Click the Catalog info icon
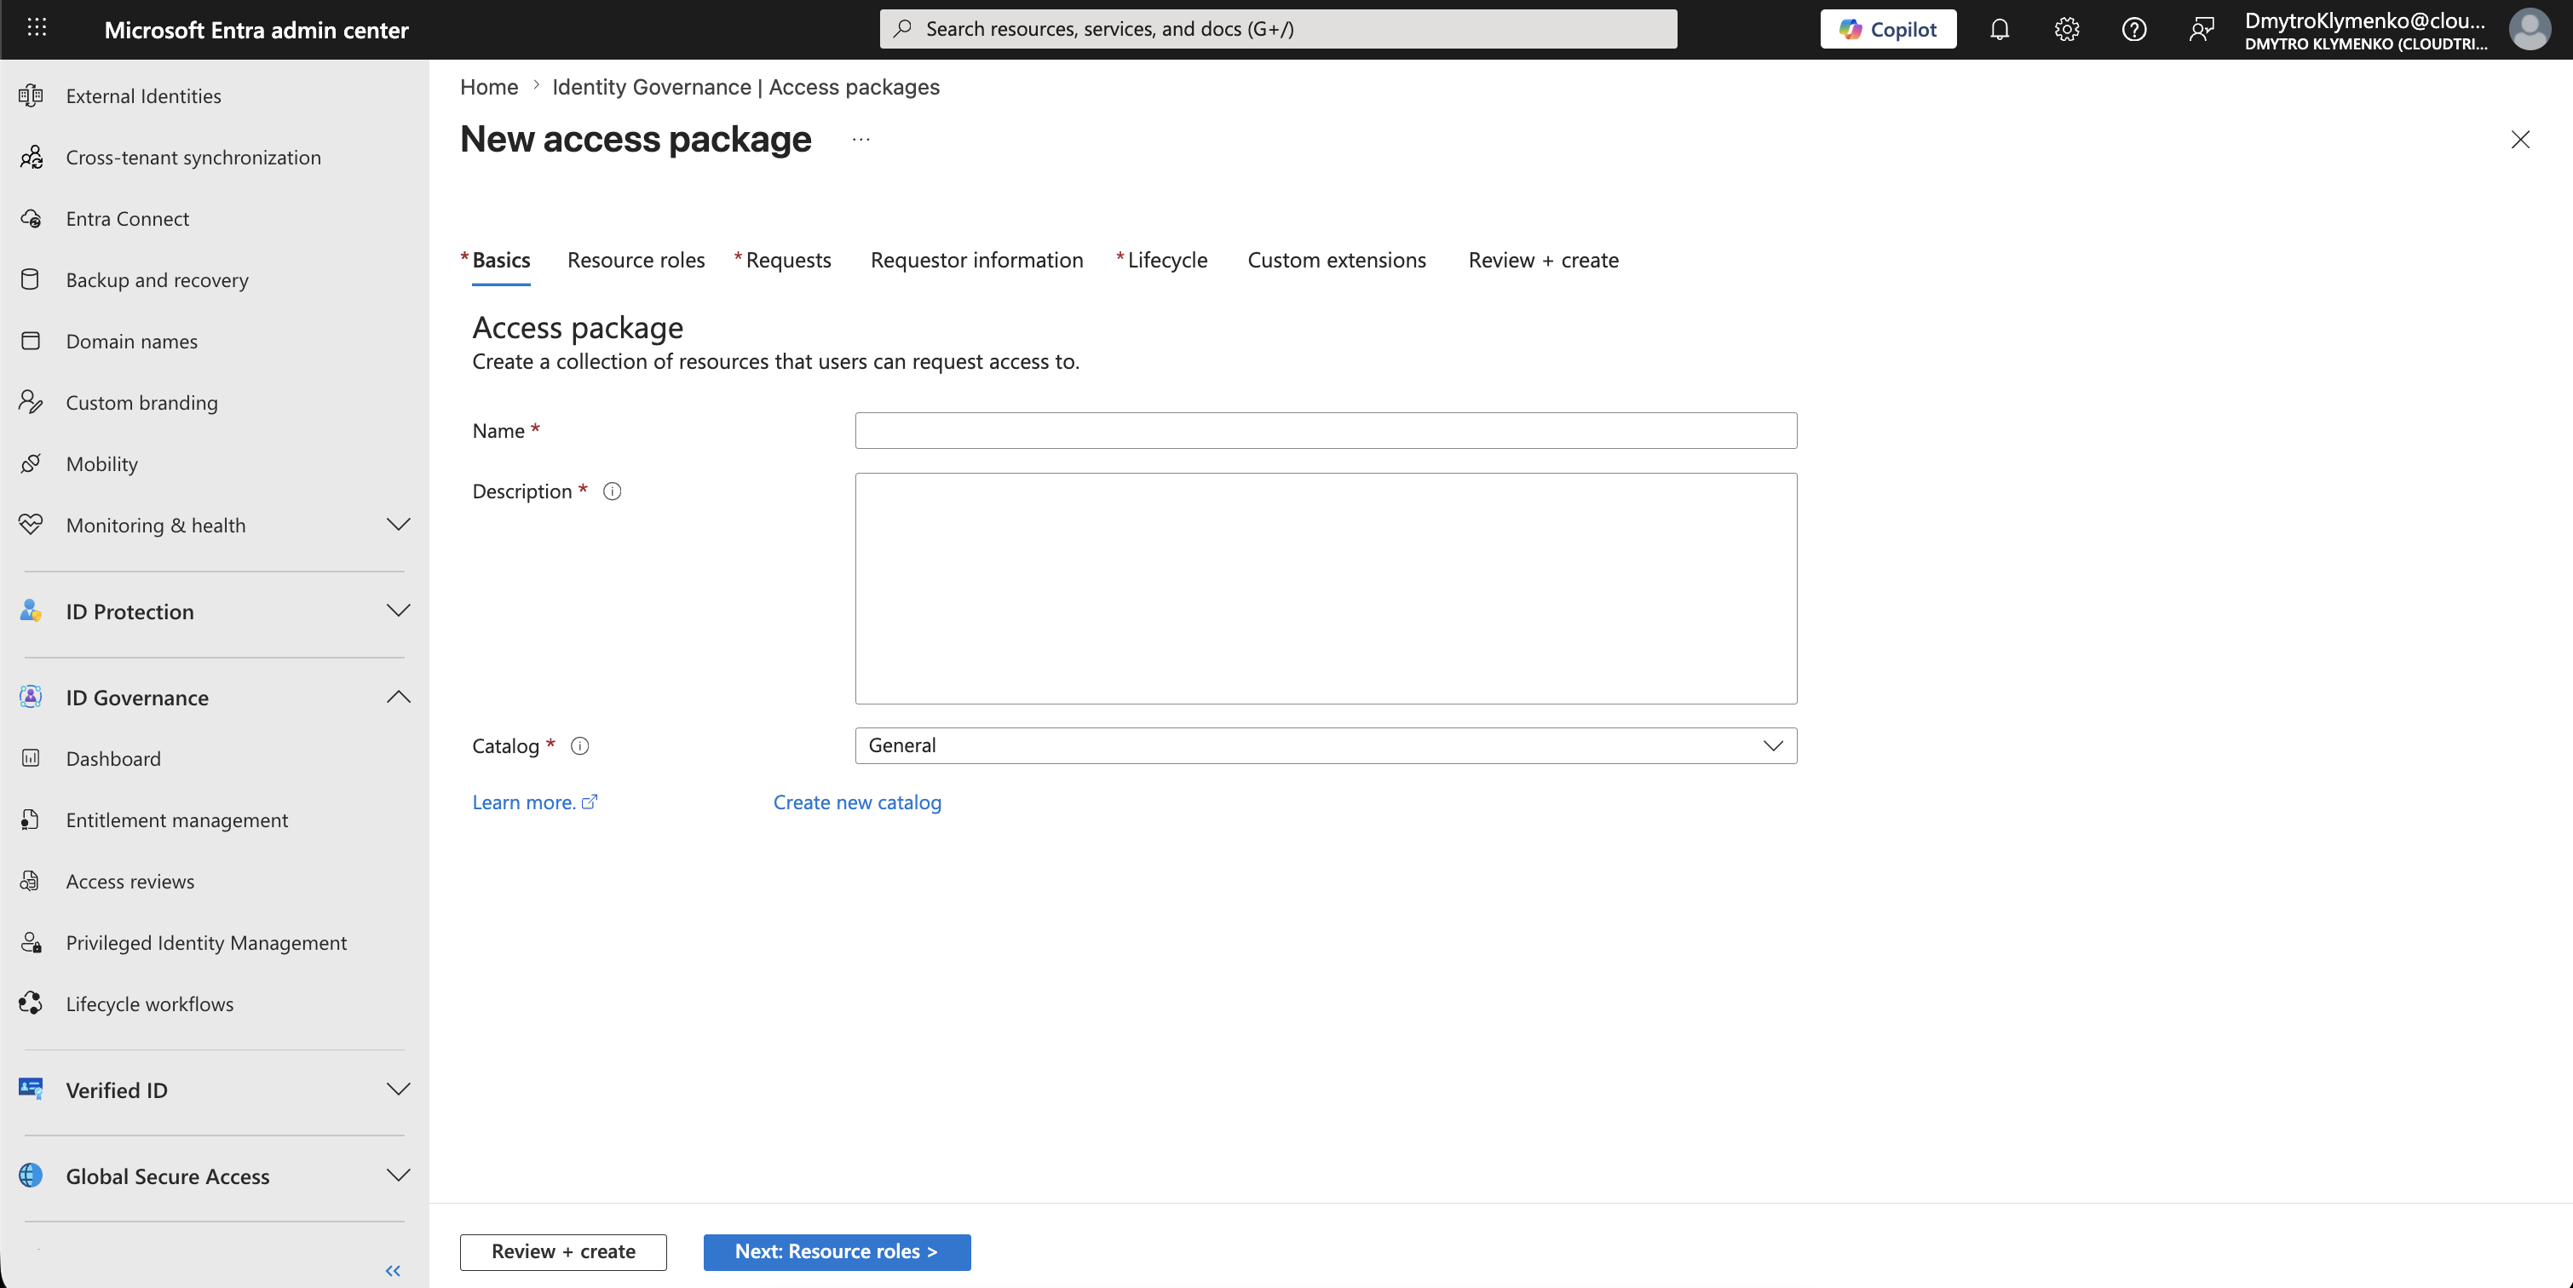 tap(579, 746)
